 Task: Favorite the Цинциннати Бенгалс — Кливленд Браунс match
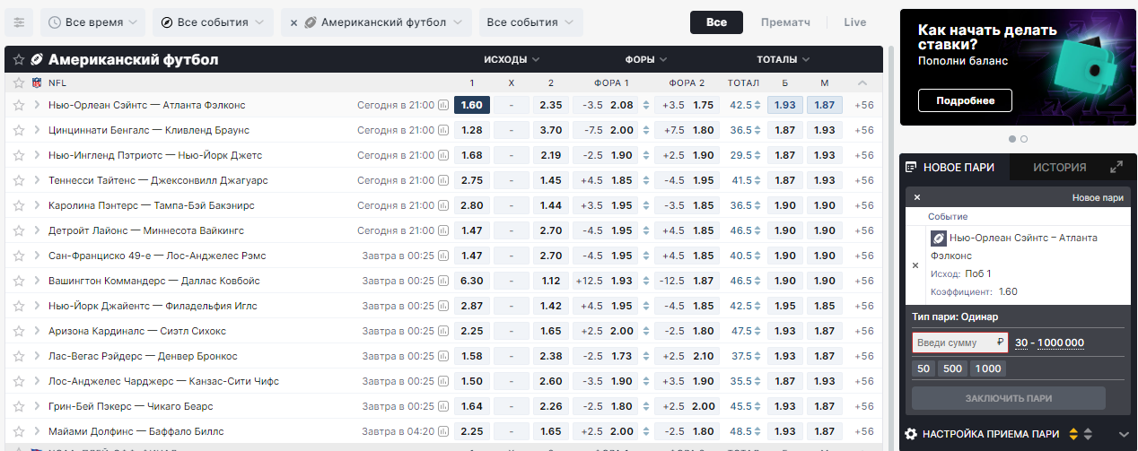(18, 130)
